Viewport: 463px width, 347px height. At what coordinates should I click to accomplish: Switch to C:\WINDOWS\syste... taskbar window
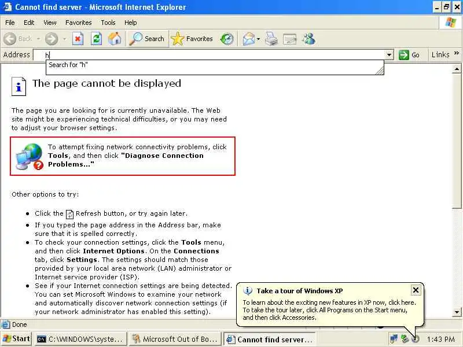coord(80,339)
